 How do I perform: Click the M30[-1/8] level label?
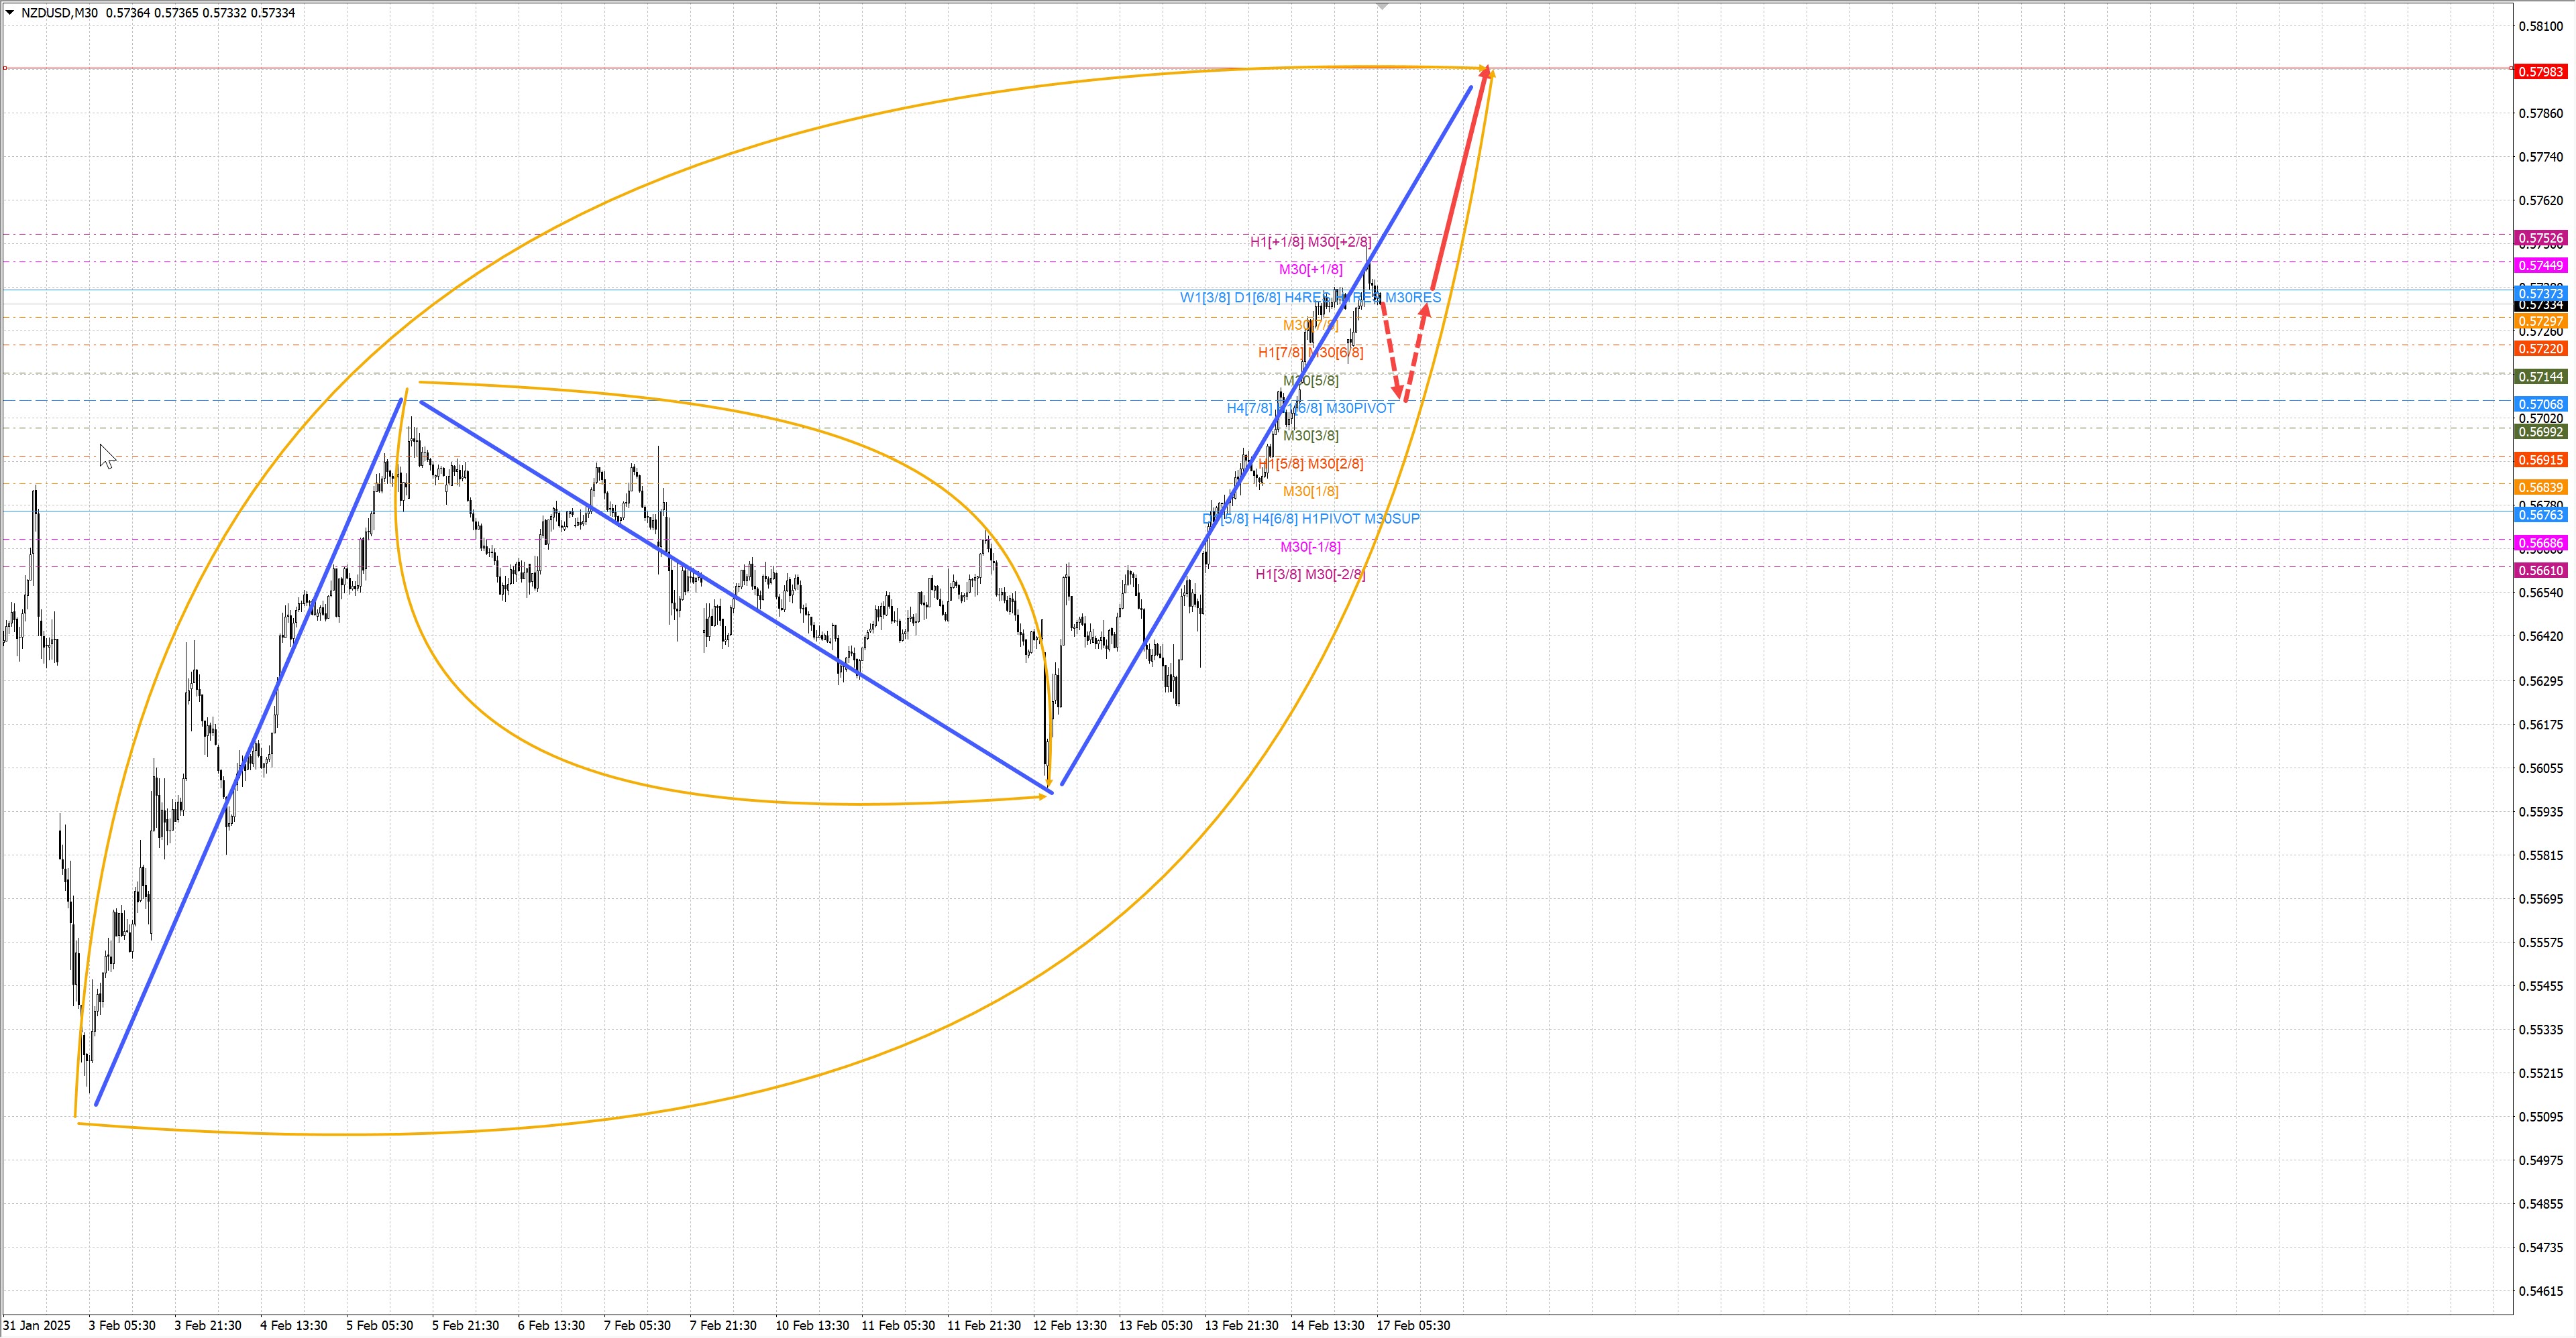tap(1310, 546)
